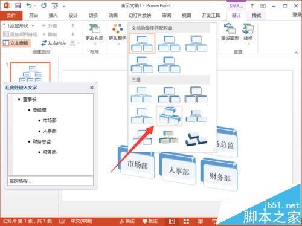302x226 pixels.
Task: Click the Undo arrow icon
Action: 29,5
